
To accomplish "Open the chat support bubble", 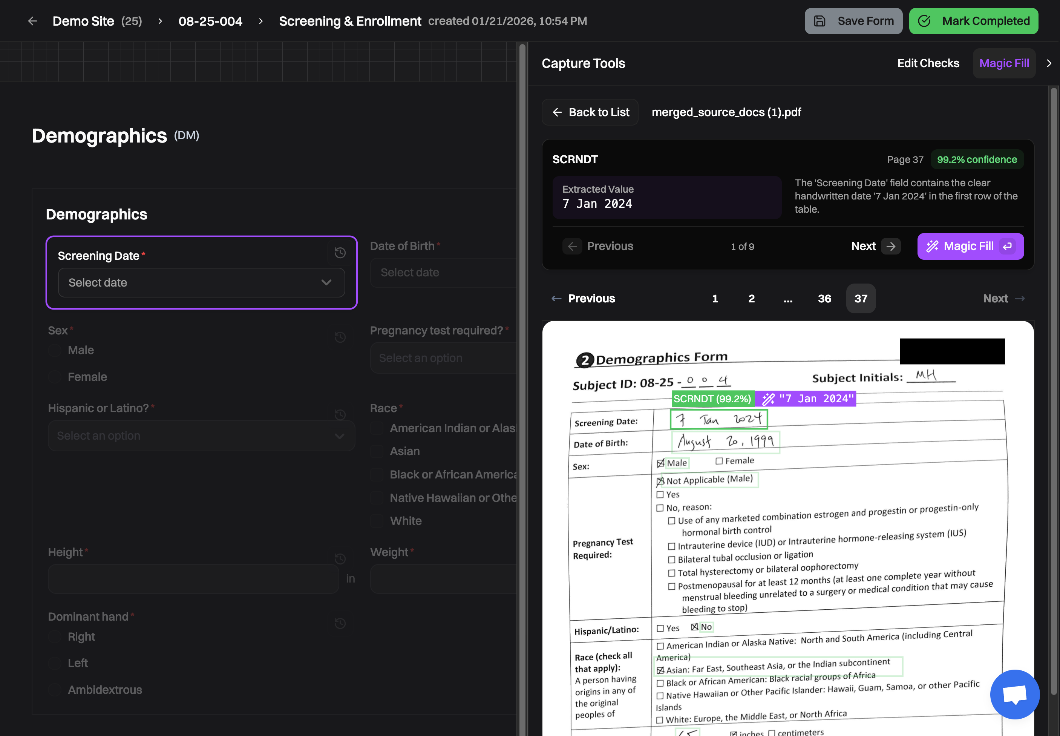I will pyautogui.click(x=1014, y=694).
